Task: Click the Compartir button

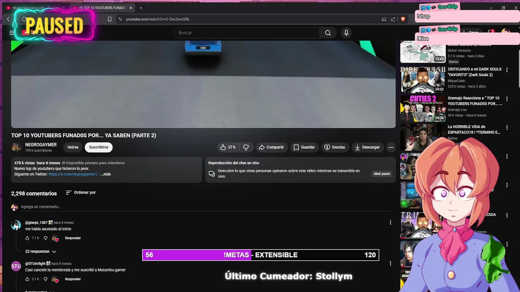Action: click(x=271, y=147)
